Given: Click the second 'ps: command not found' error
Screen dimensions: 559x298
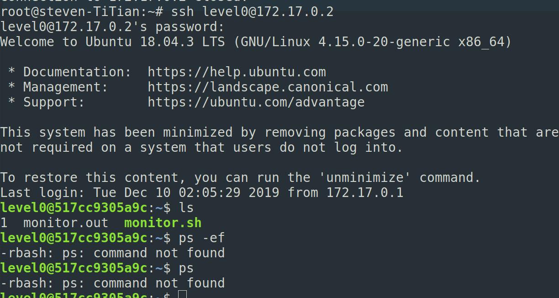Looking at the screenshot, I should click(143, 283).
